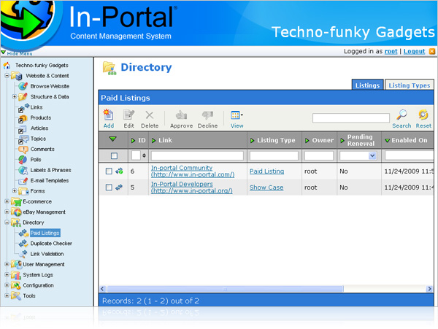Viewport: 438px width, 329px height.
Task: Select Paid Listings in the sidebar
Action: coord(45,233)
